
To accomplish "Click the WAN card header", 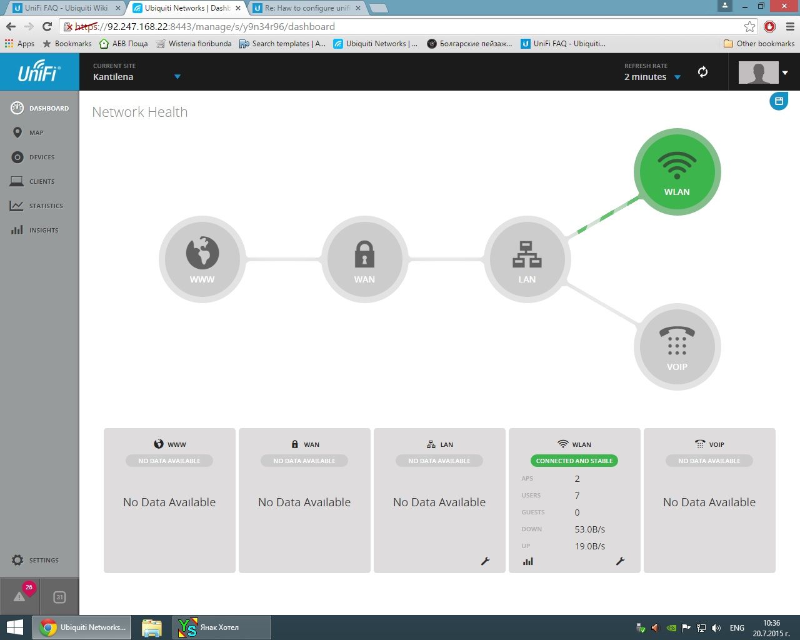I will pos(304,444).
